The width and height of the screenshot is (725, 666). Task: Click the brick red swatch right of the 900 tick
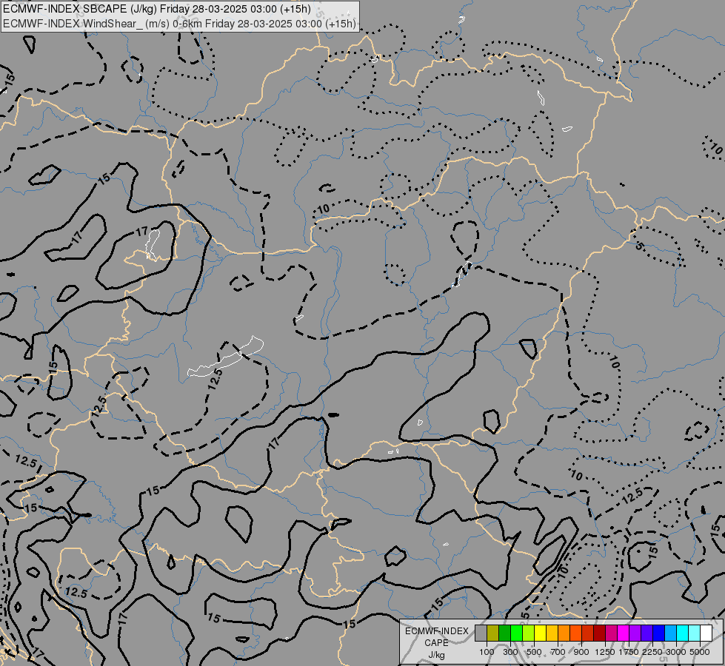coord(588,633)
